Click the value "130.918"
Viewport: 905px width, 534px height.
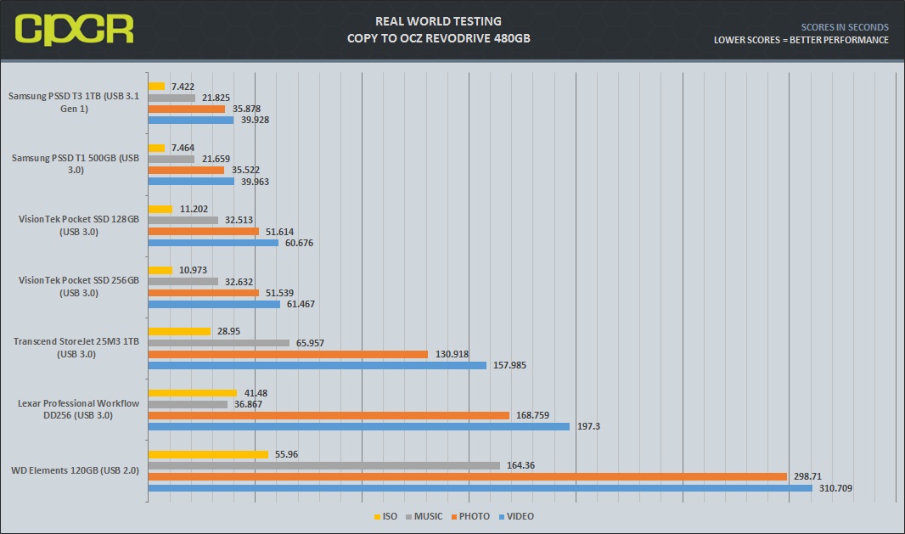tap(452, 354)
